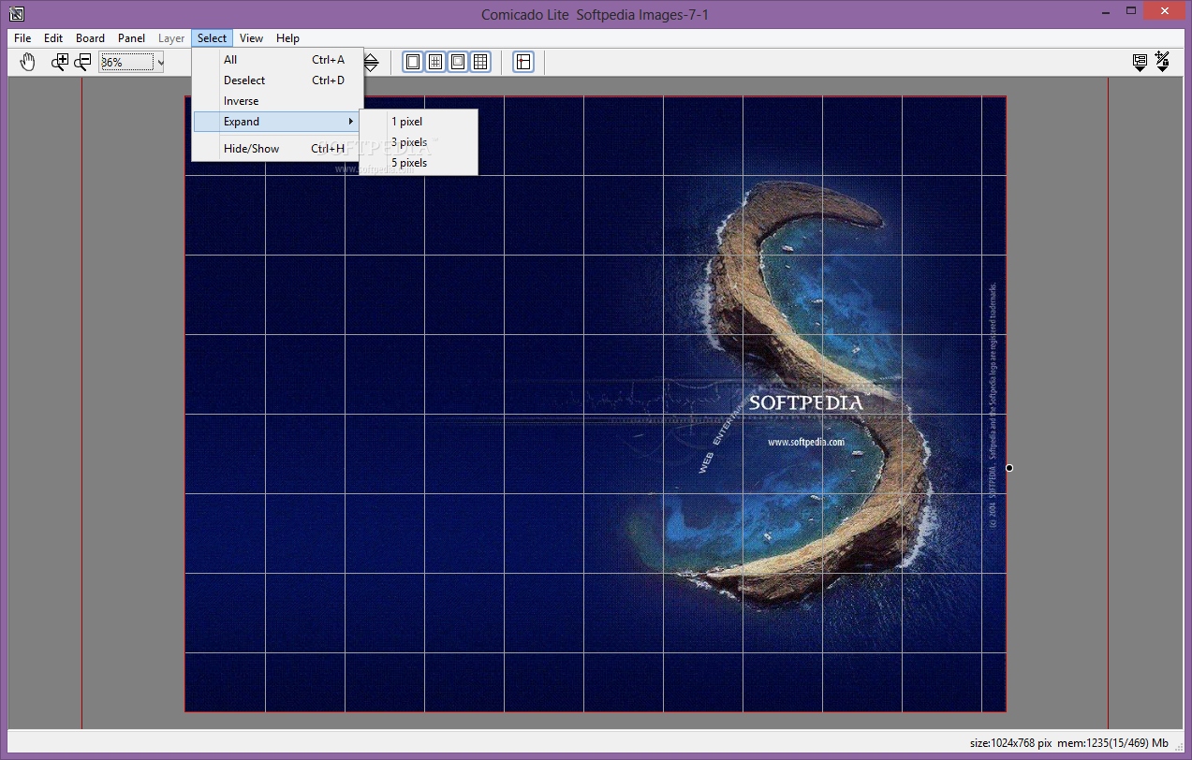Open the Help menu
This screenshot has width=1192, height=760.
coord(287,38)
